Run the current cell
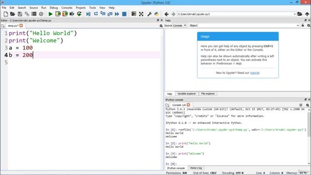 (x=58, y=14)
